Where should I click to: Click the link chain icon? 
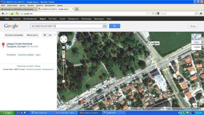click(50, 35)
